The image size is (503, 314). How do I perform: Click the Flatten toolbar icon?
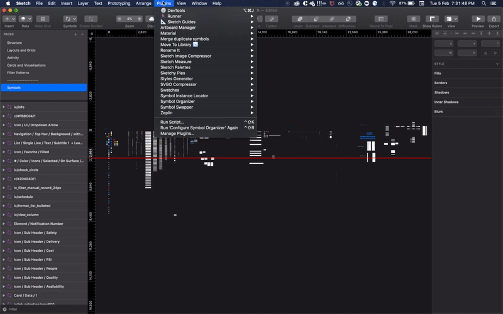coord(272,19)
